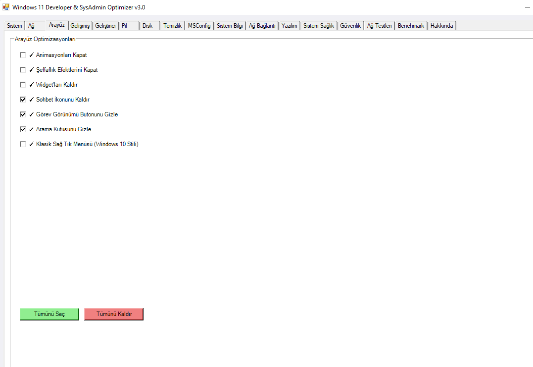This screenshot has width=533, height=367.
Task: Open the Disk tab
Action: pos(147,26)
